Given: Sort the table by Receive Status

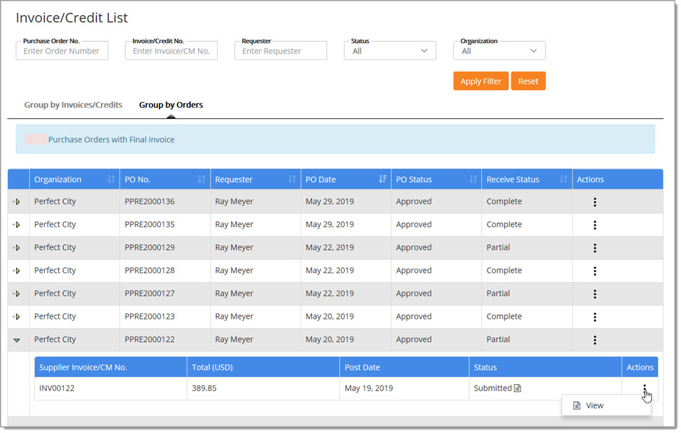Looking at the screenshot, I should (x=562, y=179).
